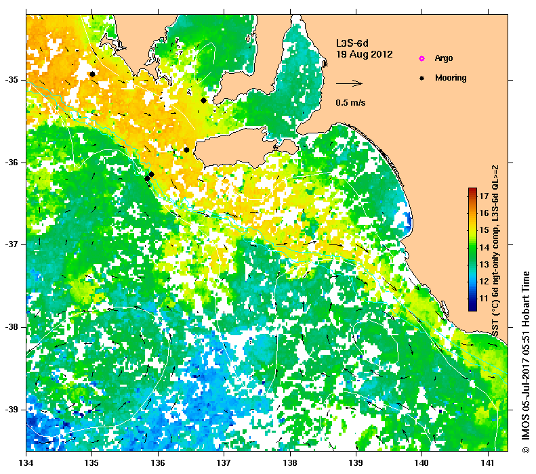Click the magenta Argo legend marker
536x474 pixels.
click(x=422, y=58)
